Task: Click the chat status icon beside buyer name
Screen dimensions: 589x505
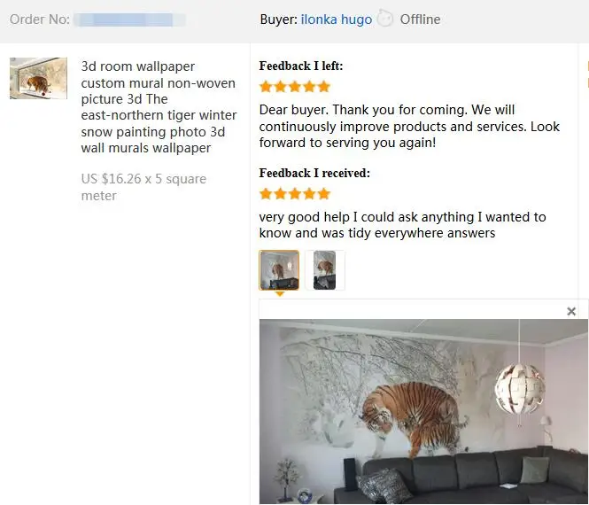Action: [385, 18]
